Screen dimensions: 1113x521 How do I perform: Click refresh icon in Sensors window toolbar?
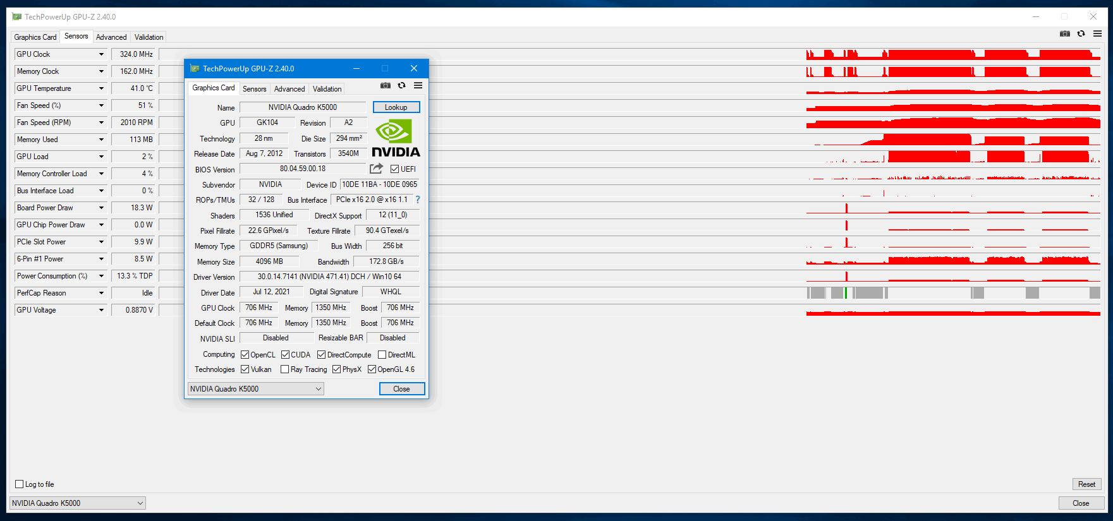1081,33
